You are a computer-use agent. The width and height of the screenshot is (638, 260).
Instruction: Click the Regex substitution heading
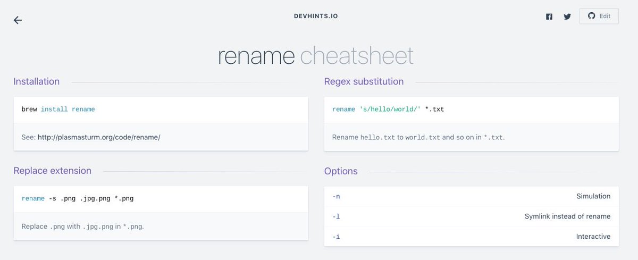tap(364, 81)
